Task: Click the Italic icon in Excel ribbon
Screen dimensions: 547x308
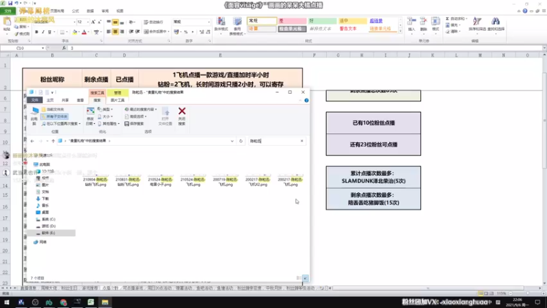Action: pos(43,32)
